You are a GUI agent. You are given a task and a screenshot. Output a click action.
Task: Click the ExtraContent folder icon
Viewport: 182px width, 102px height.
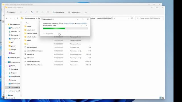pos(25,30)
